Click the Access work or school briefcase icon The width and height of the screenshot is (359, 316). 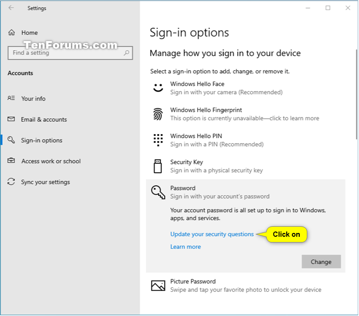pyautogui.click(x=11, y=160)
